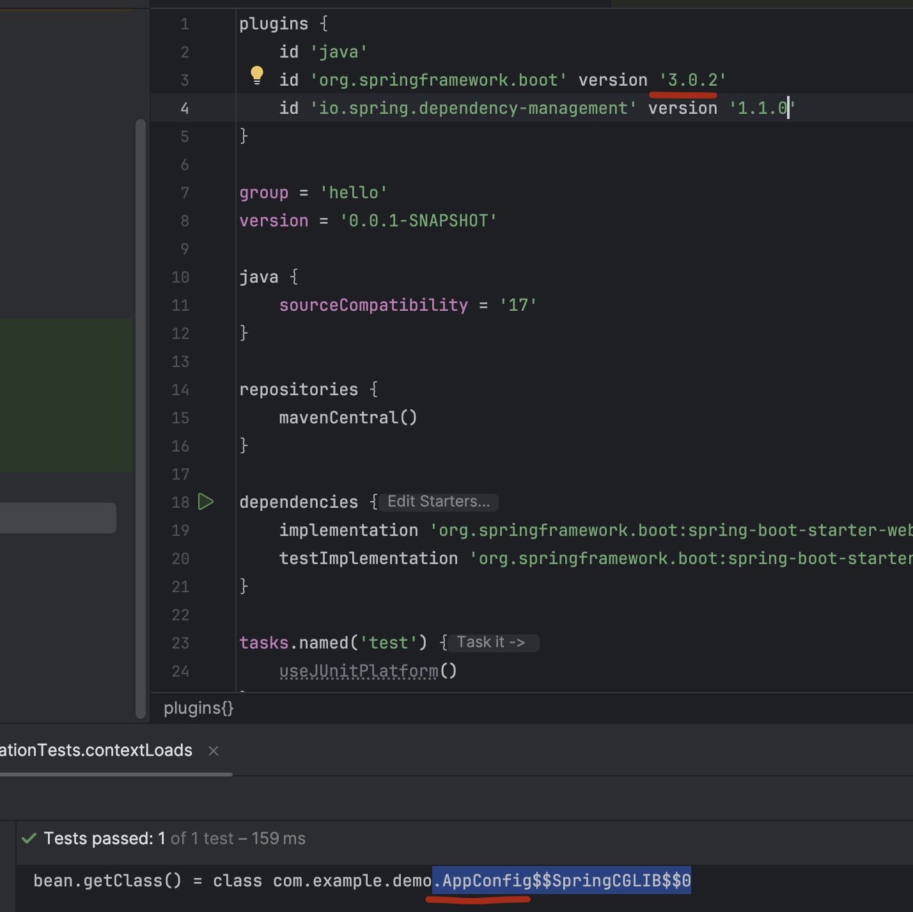Click the dependency-management version '1.1.0' string

coord(761,108)
